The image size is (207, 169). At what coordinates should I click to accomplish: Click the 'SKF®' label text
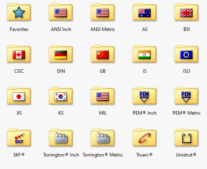tap(19, 155)
